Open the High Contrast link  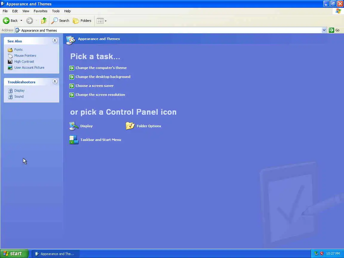coord(24,62)
